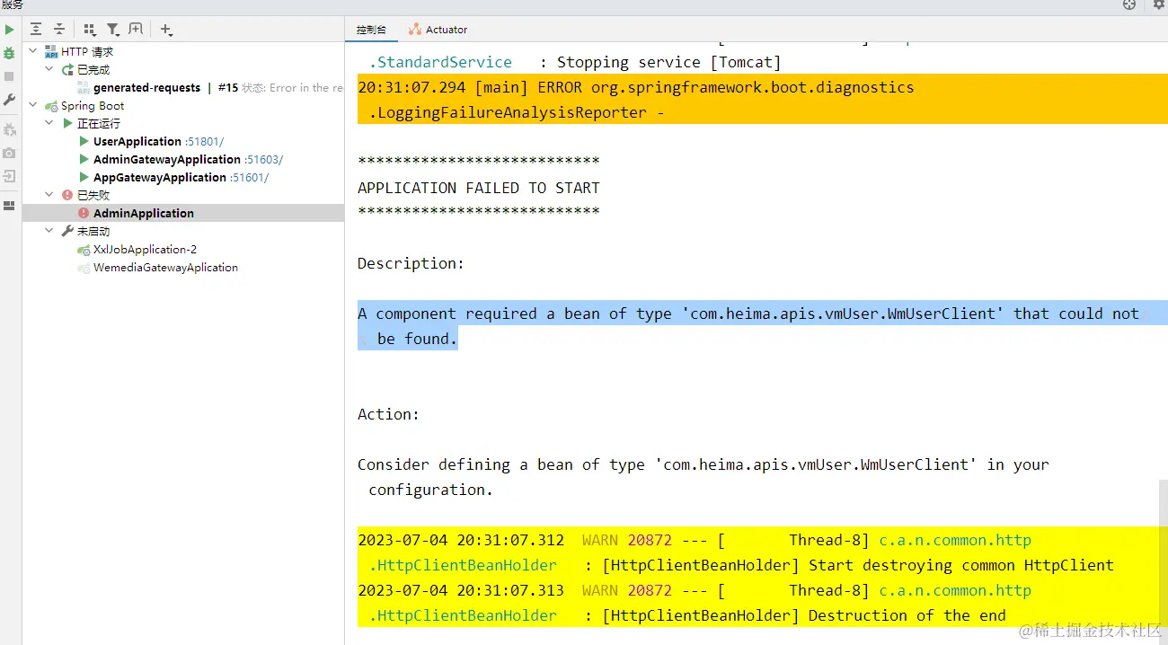Switch to the Actuator tab
Image resolution: width=1168 pixels, height=645 pixels.
tap(438, 30)
